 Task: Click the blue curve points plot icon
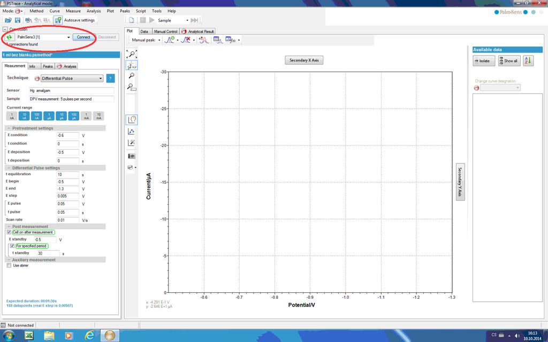pos(132,131)
